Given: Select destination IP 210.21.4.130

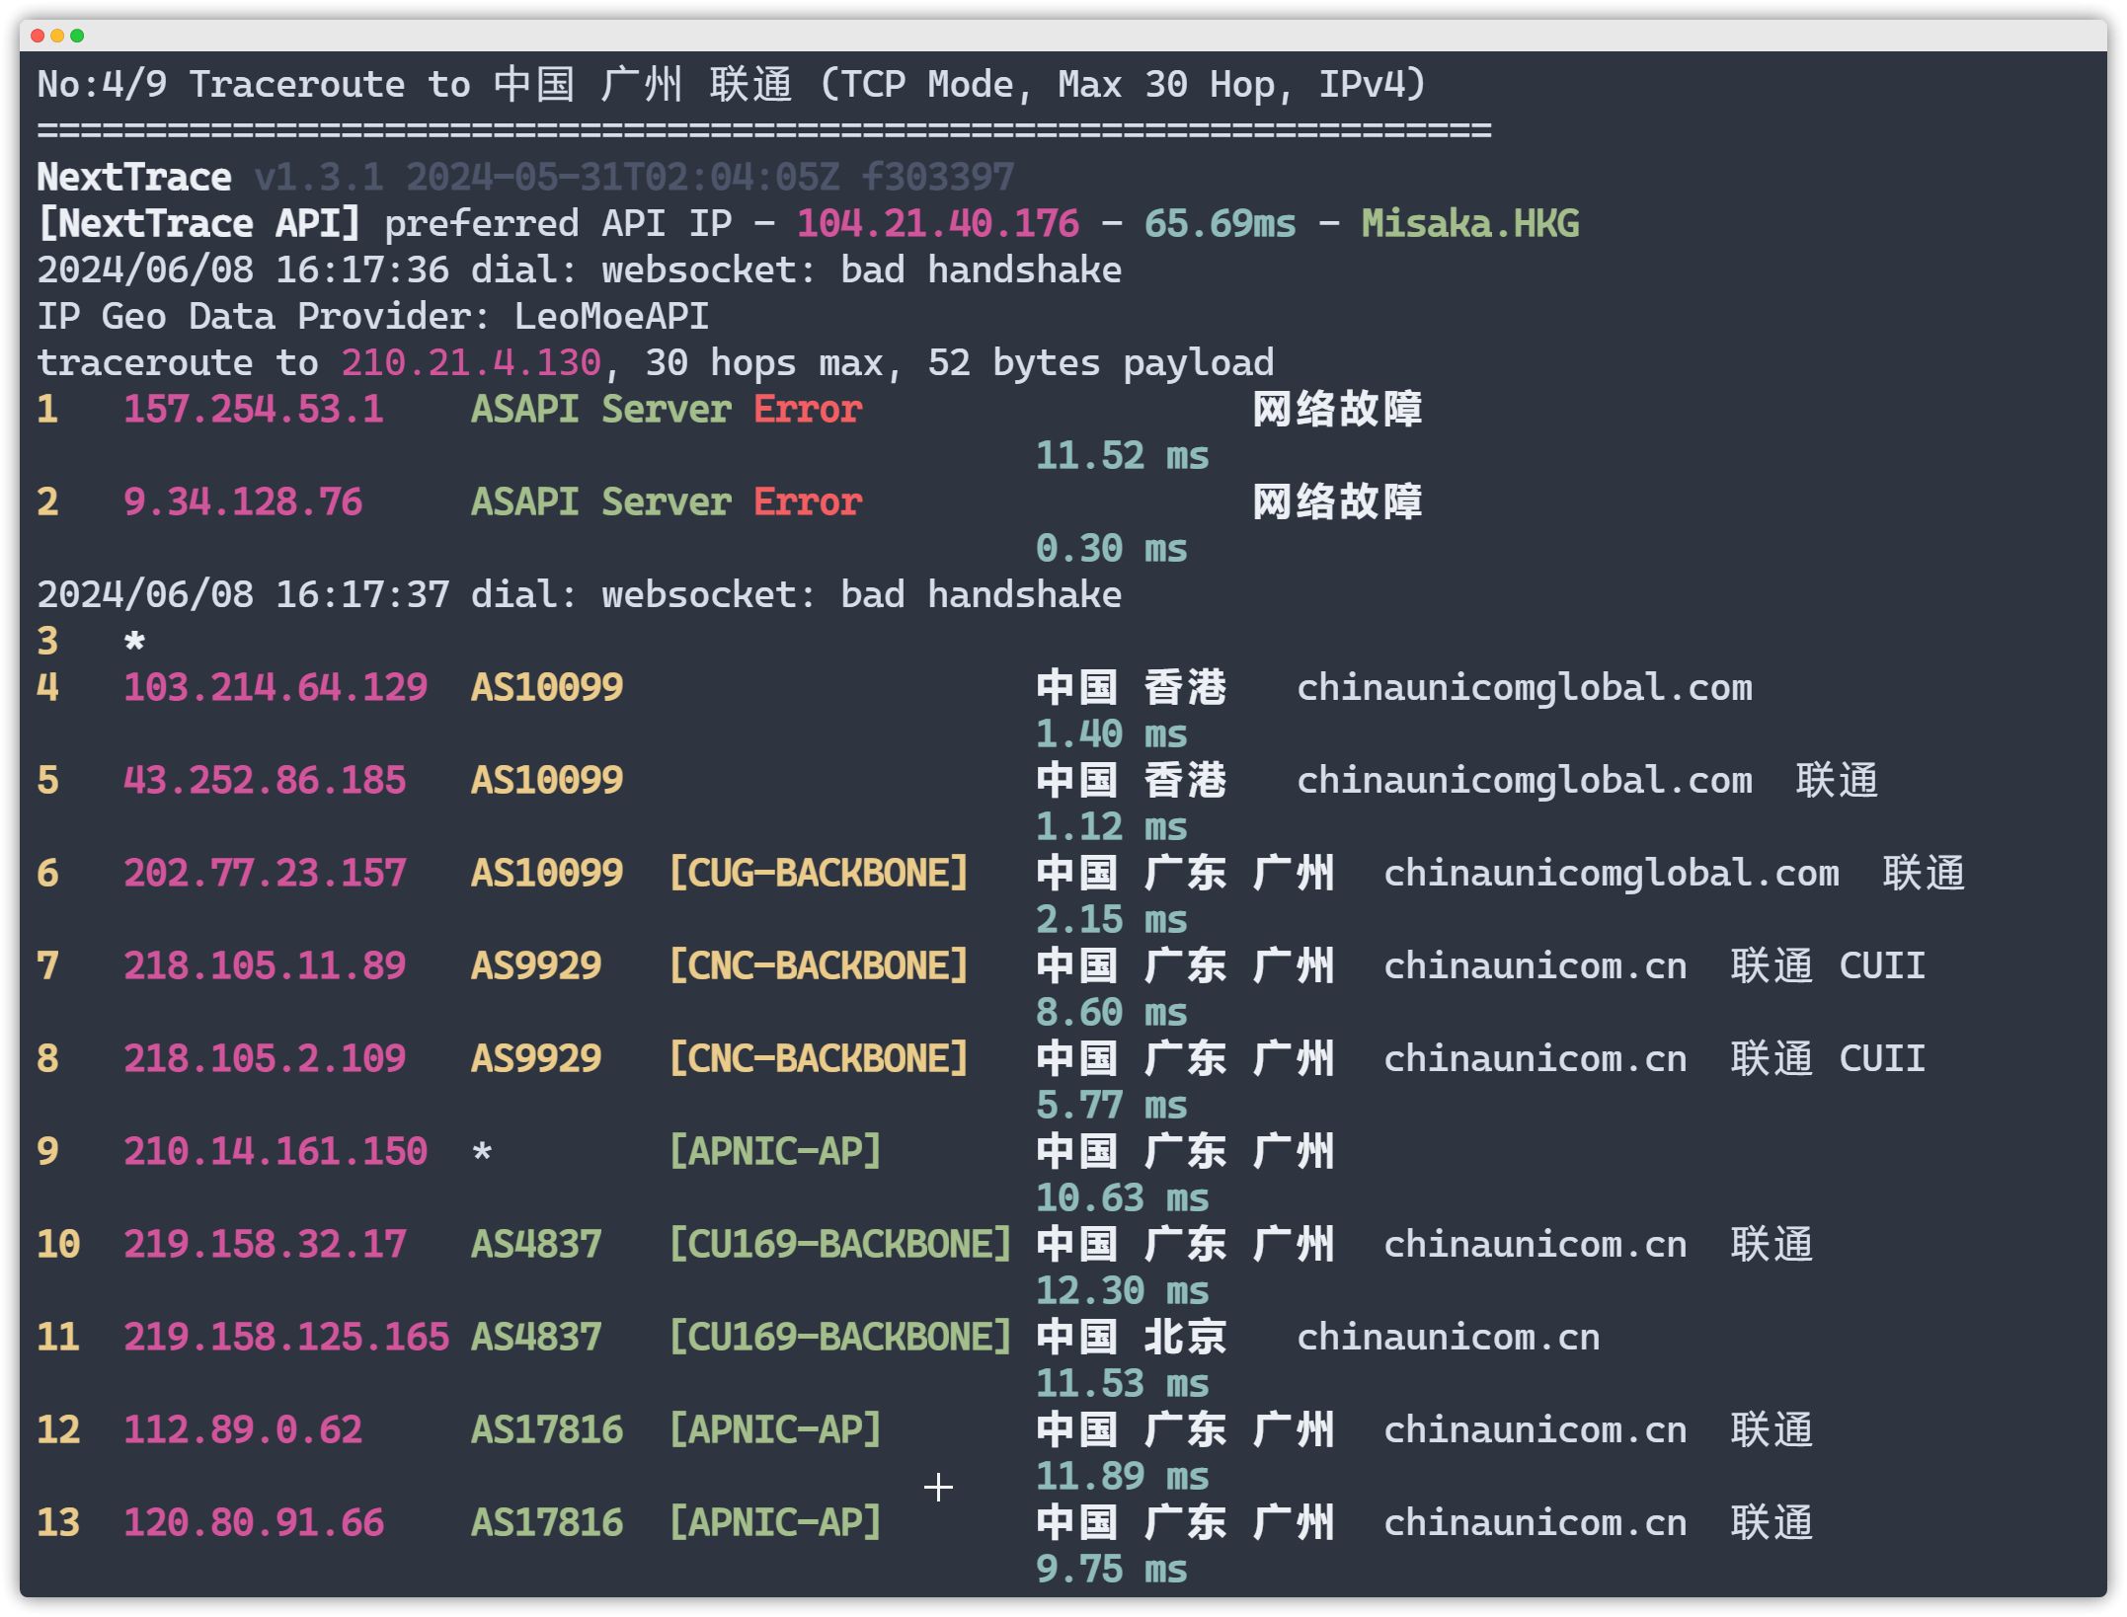Looking at the screenshot, I should 471,363.
